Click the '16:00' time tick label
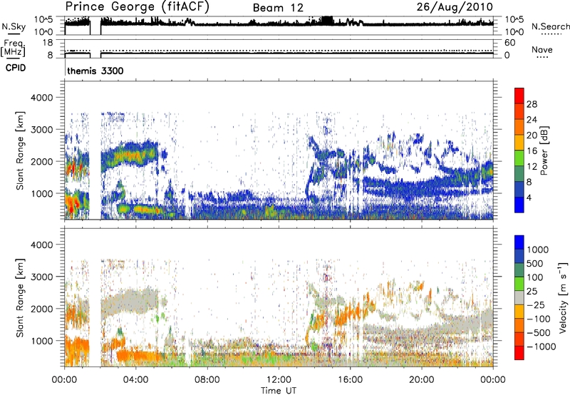570x395 pixels. [350, 380]
